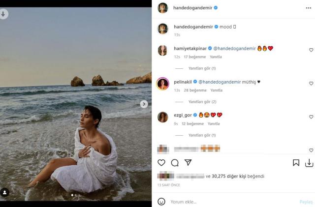Screen dimensions: 315x207
Task: Like ezgi_gor's comment
Action: (x=311, y=117)
